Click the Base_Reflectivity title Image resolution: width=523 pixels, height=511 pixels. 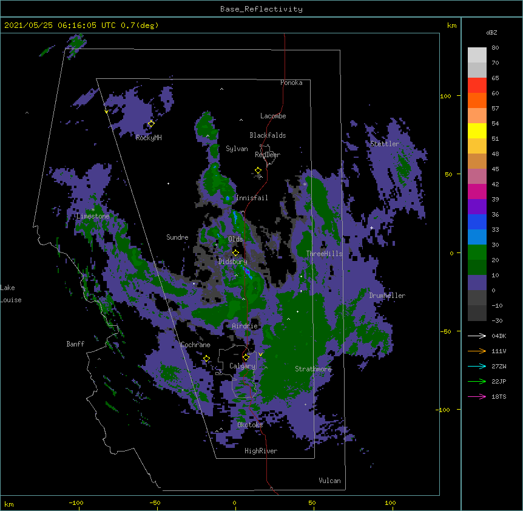tap(261, 9)
